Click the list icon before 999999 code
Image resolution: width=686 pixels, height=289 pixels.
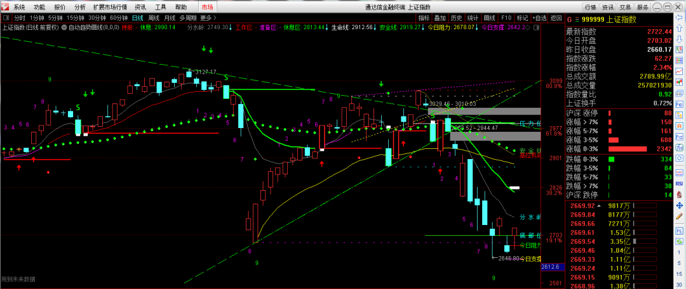[x=578, y=18]
